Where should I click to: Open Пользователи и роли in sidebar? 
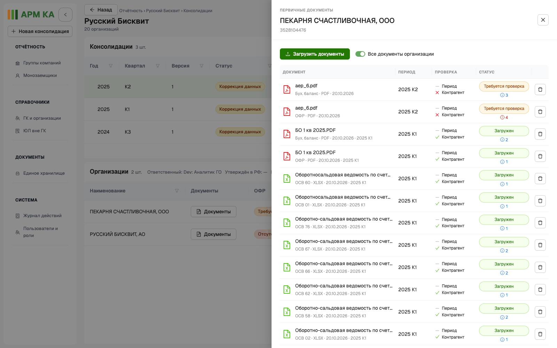[x=40, y=232]
